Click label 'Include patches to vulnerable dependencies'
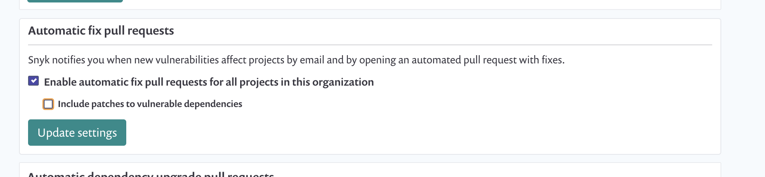Screen dimensions: 765x177 [150, 104]
